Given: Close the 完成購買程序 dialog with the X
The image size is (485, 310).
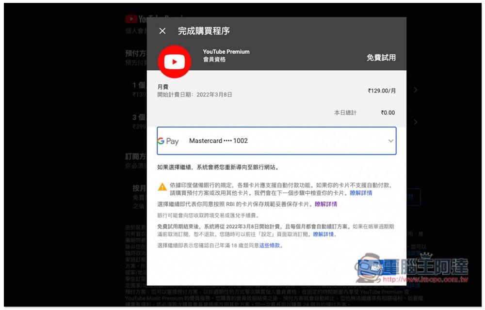Looking at the screenshot, I should tap(162, 31).
